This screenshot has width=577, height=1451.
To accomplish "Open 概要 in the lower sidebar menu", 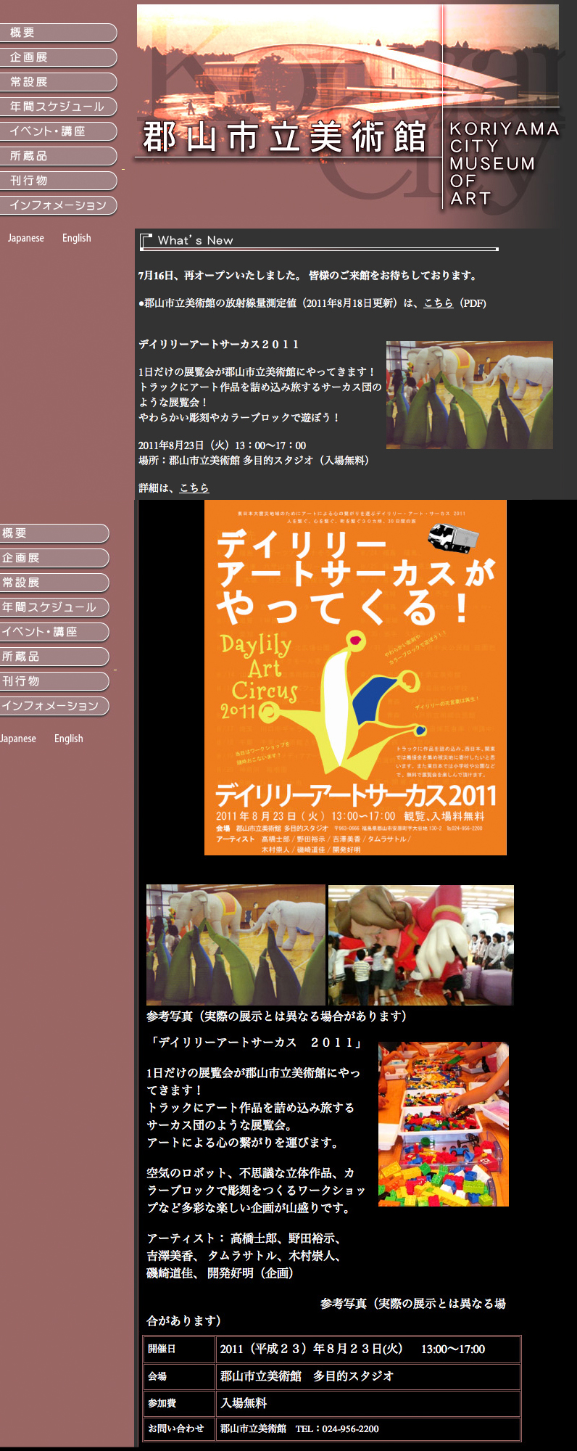I will coord(54,533).
